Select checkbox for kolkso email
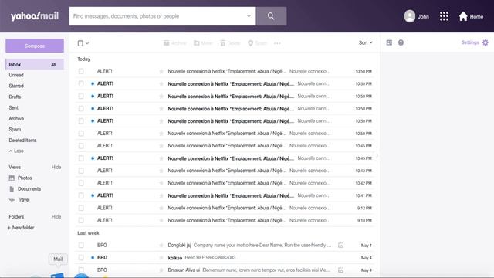 tap(81, 257)
